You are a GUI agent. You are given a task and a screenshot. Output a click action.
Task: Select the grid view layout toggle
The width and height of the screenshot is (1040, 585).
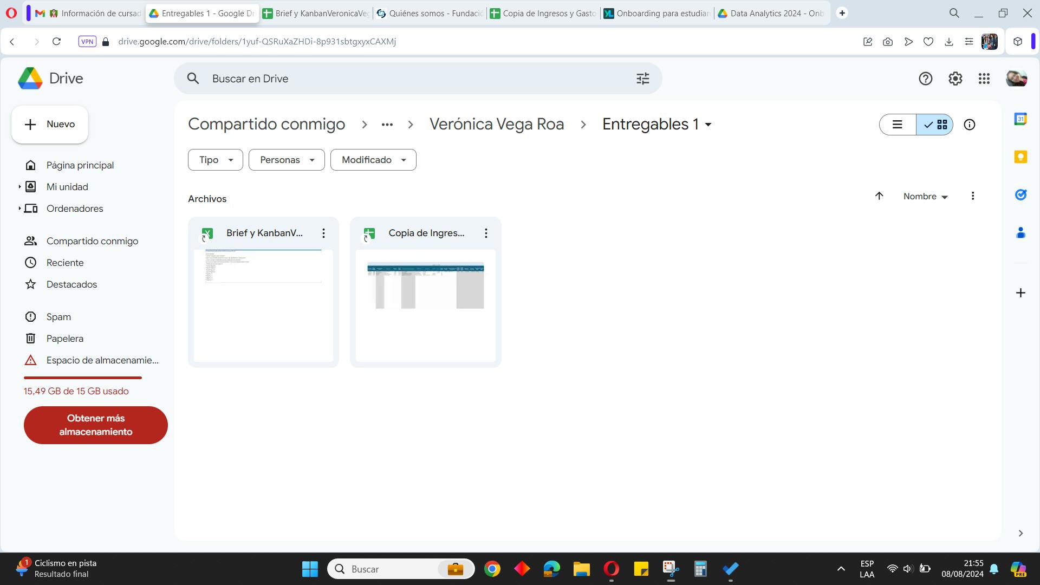(x=935, y=125)
